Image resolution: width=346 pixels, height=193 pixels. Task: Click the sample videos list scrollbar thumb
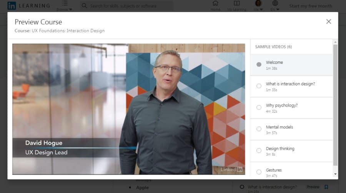(335, 105)
